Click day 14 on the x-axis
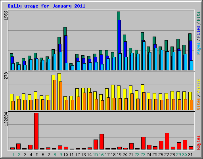 pyautogui.click(x=89, y=155)
